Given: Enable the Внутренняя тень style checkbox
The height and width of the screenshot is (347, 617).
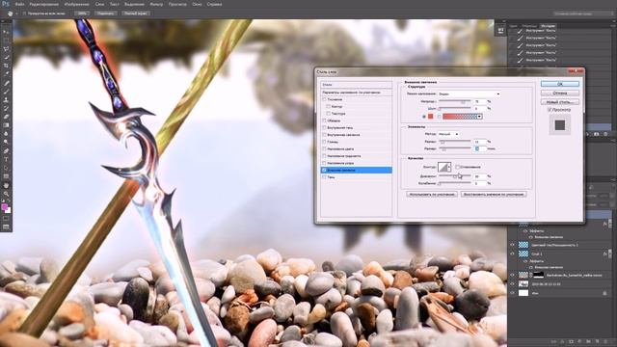Looking at the screenshot, I should (x=324, y=128).
